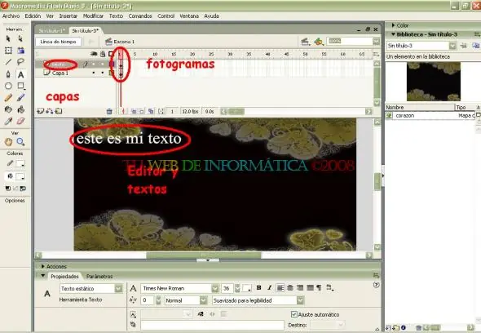Open the Texto estático type dropdown
481x333 pixels.
click(118, 288)
